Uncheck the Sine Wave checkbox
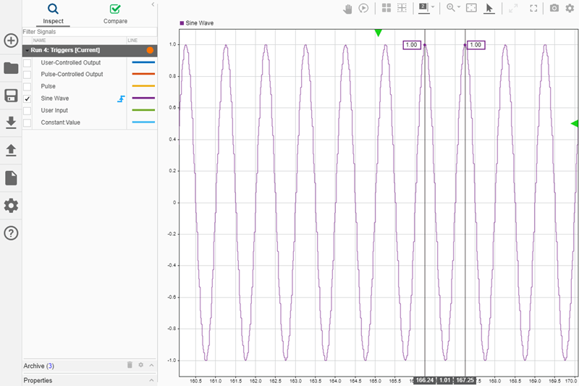 tap(27, 98)
